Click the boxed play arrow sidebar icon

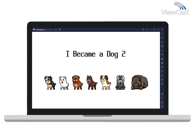coord(162,46)
